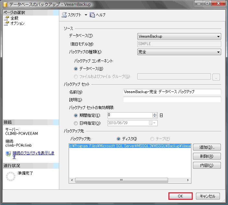Open the Script dropdown arrow
This screenshot has height=205, width=228.
pos(86,15)
